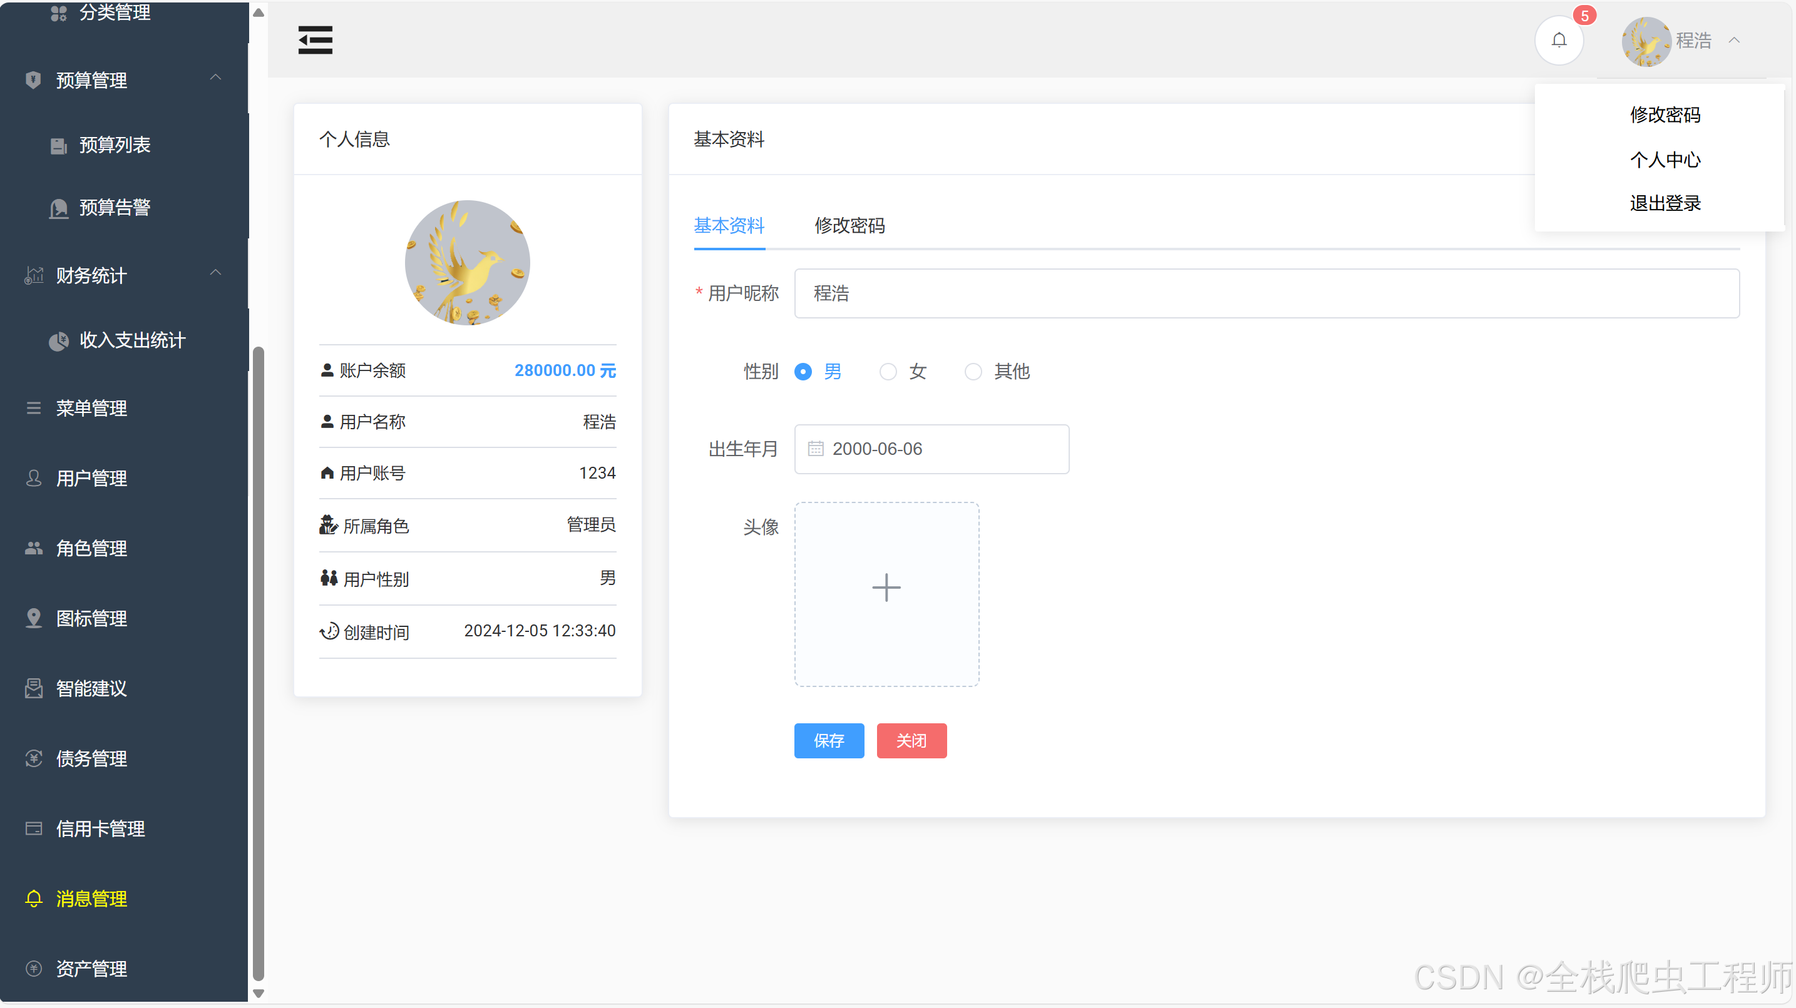Screen dimensions: 1796x1008
Task: Click the 预算告警 alert icon
Action: pos(59,208)
